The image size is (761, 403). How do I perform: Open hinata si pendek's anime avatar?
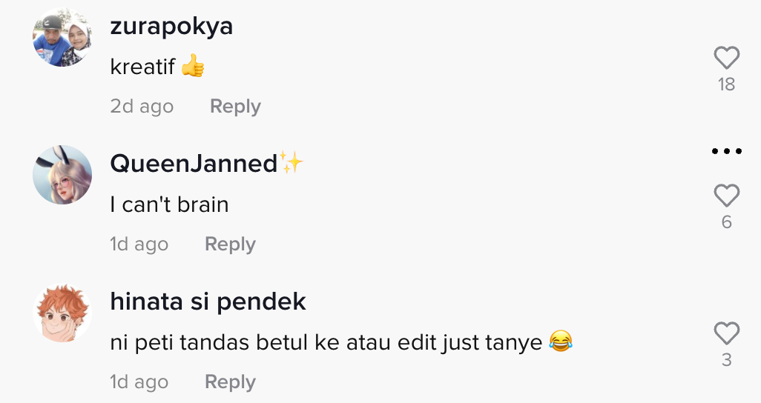tap(62, 313)
